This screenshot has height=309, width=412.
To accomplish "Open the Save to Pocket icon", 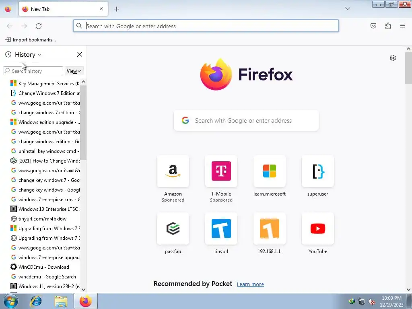I will (373, 26).
